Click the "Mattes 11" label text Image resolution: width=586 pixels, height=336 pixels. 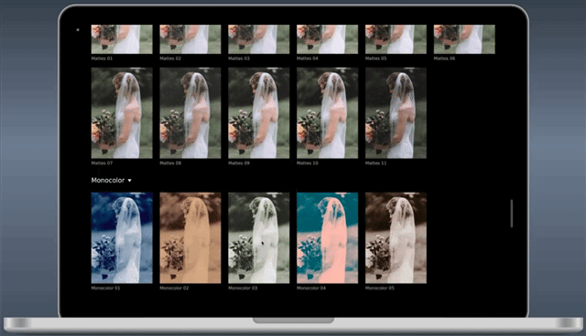click(x=375, y=163)
